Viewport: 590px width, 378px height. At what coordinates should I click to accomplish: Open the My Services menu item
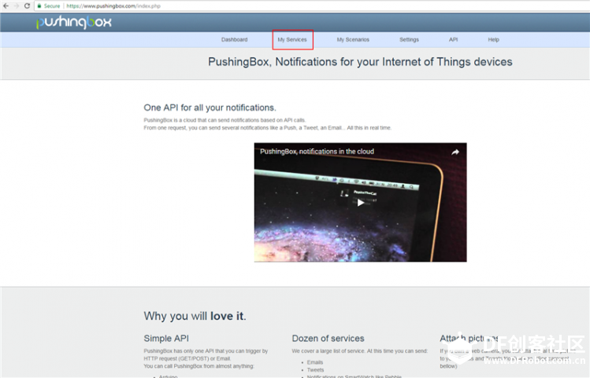[x=292, y=39]
